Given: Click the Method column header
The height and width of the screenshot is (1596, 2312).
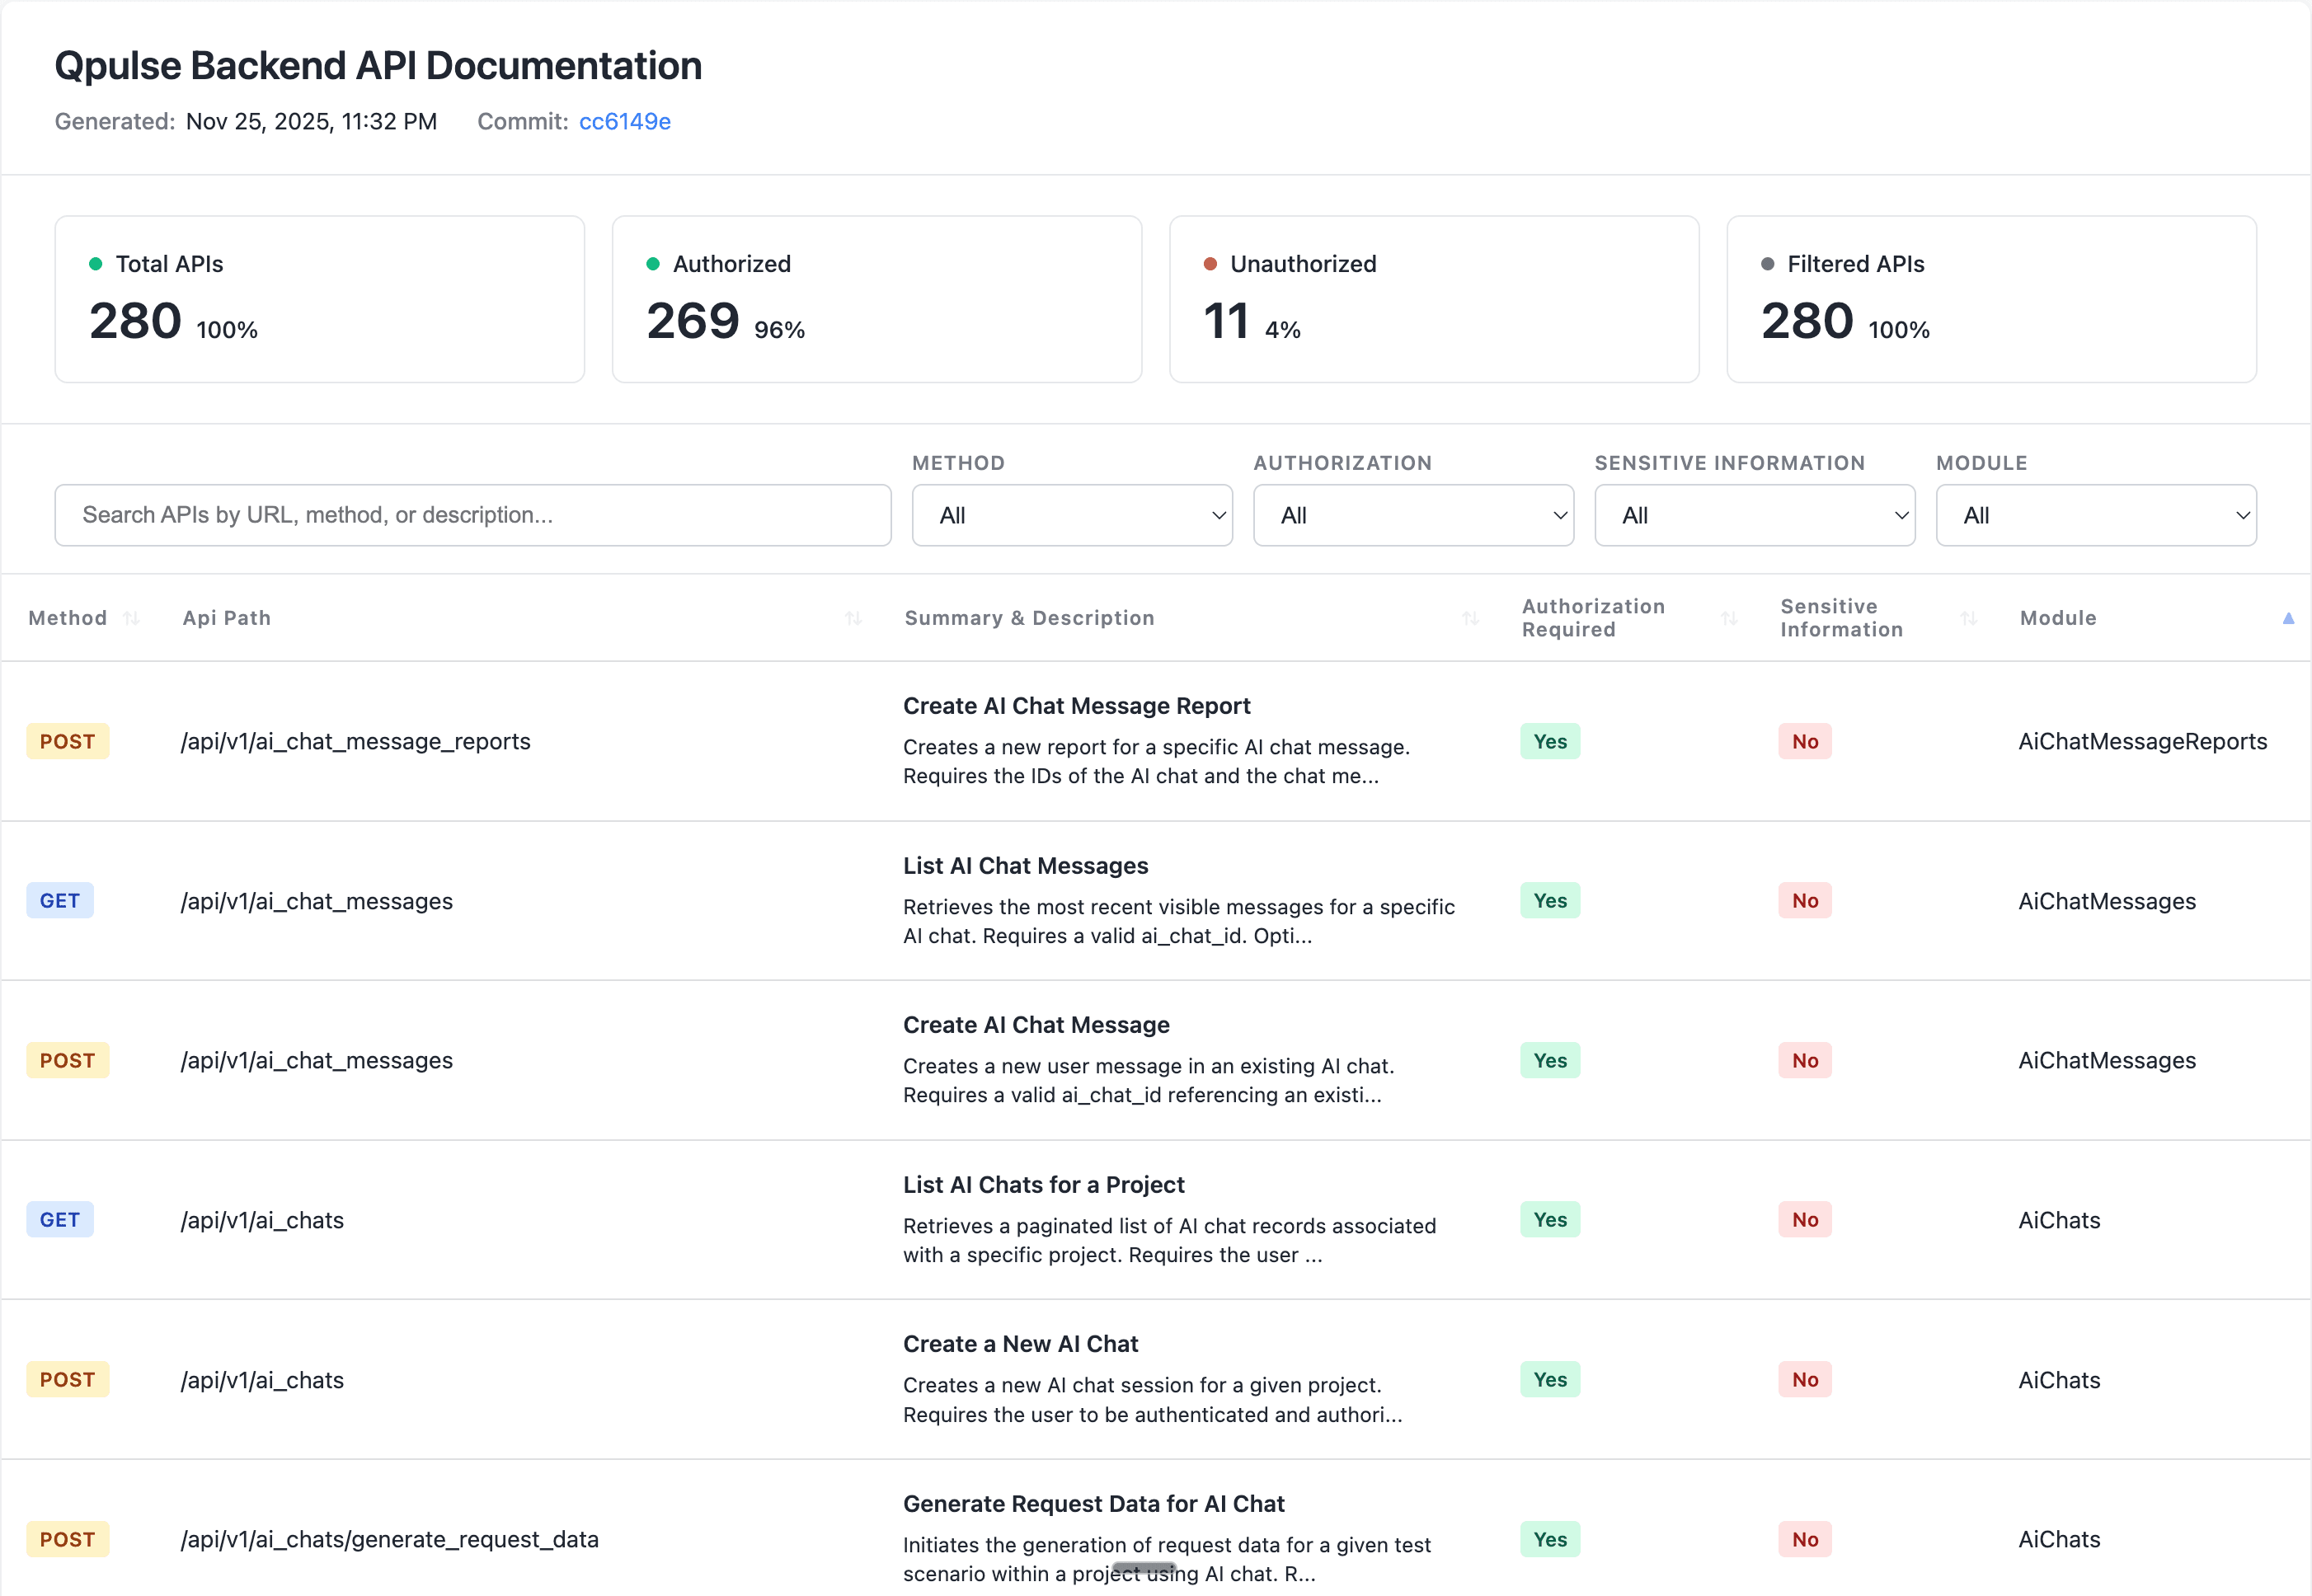Looking at the screenshot, I should [x=67, y=618].
